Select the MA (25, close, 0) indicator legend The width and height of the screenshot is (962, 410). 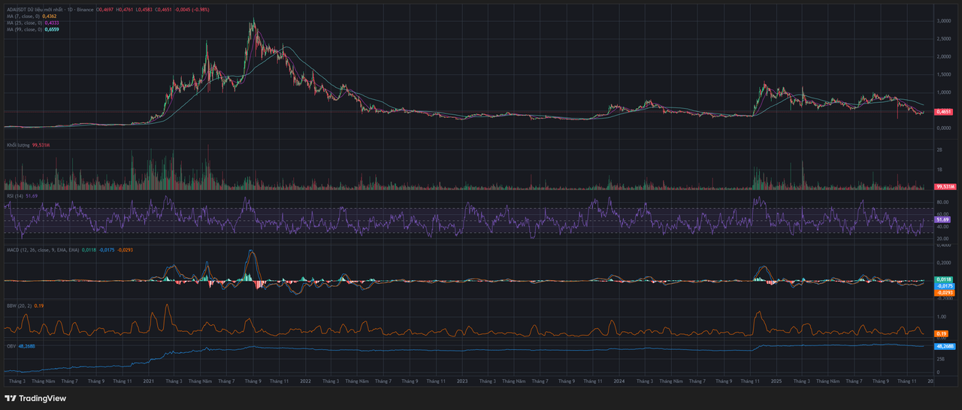point(25,23)
